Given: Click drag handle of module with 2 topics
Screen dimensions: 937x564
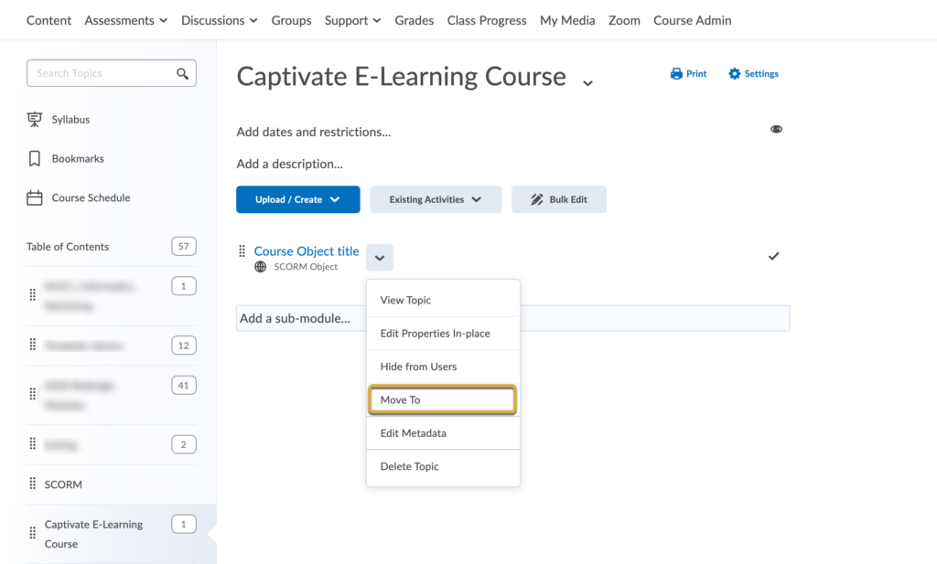Looking at the screenshot, I should 33,444.
